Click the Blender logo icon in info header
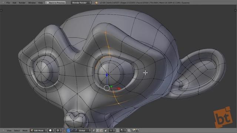The width and height of the screenshot is (237, 133). pyautogui.click(x=96, y=3)
